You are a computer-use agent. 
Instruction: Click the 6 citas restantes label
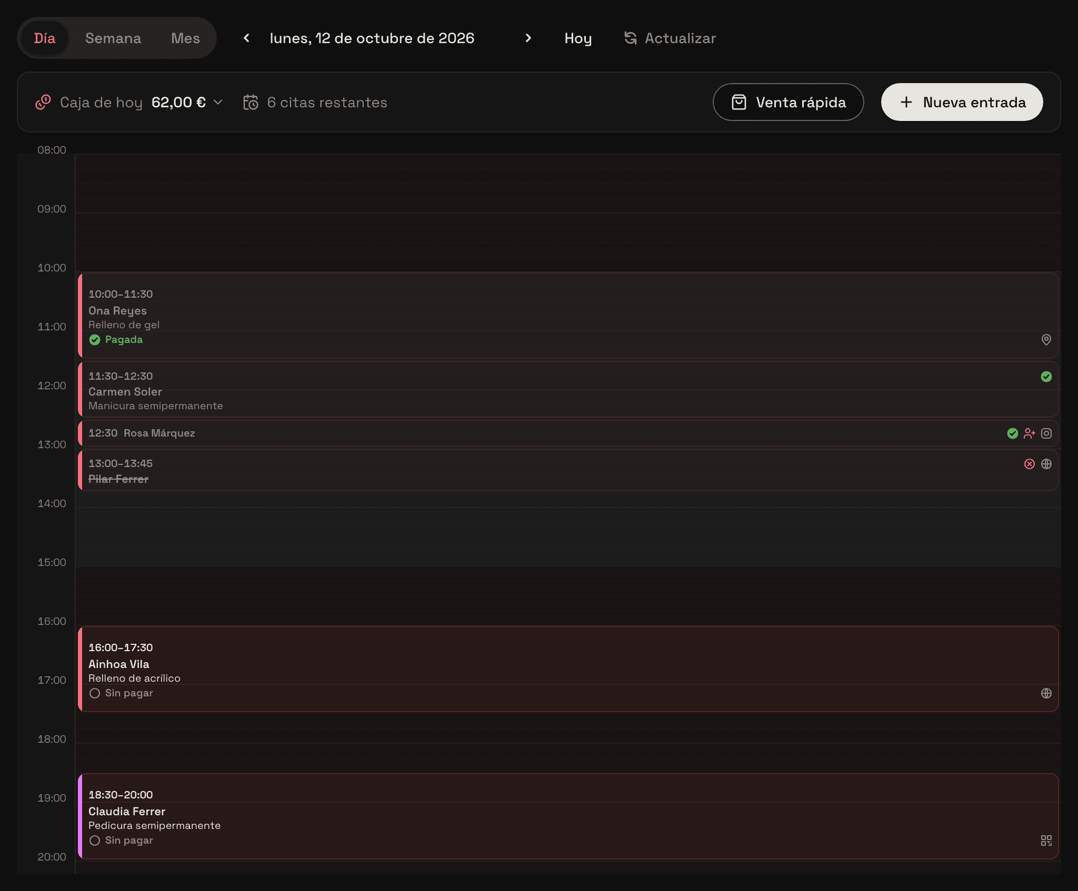[327, 102]
